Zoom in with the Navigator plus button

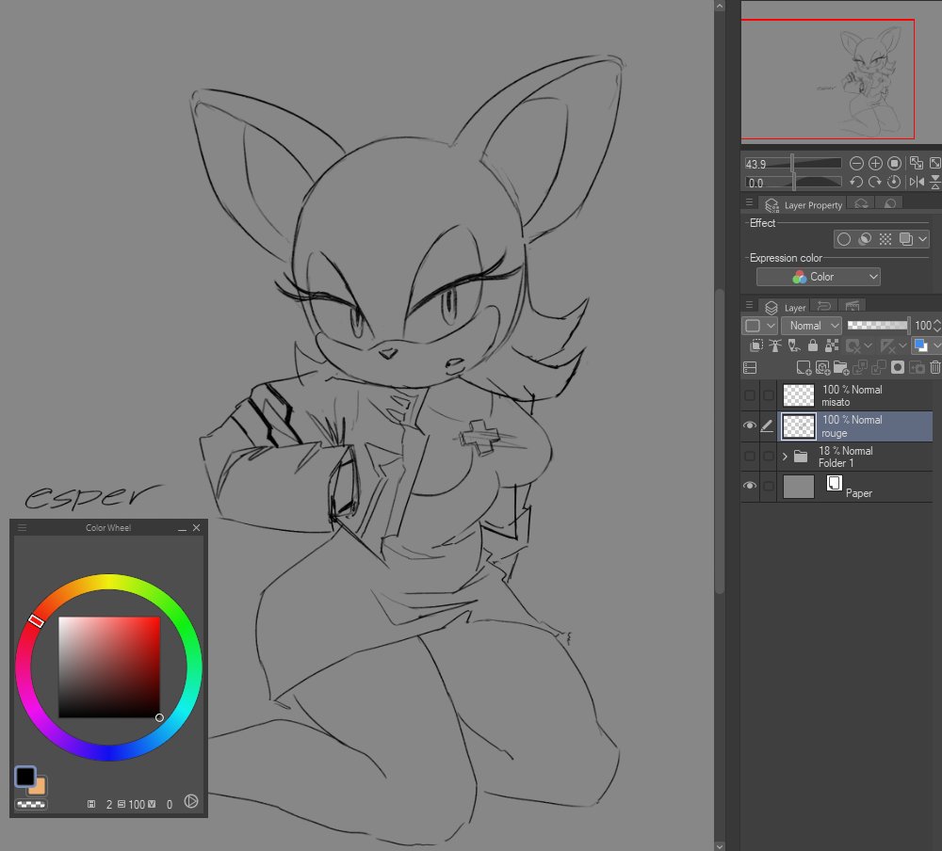pyautogui.click(x=875, y=164)
